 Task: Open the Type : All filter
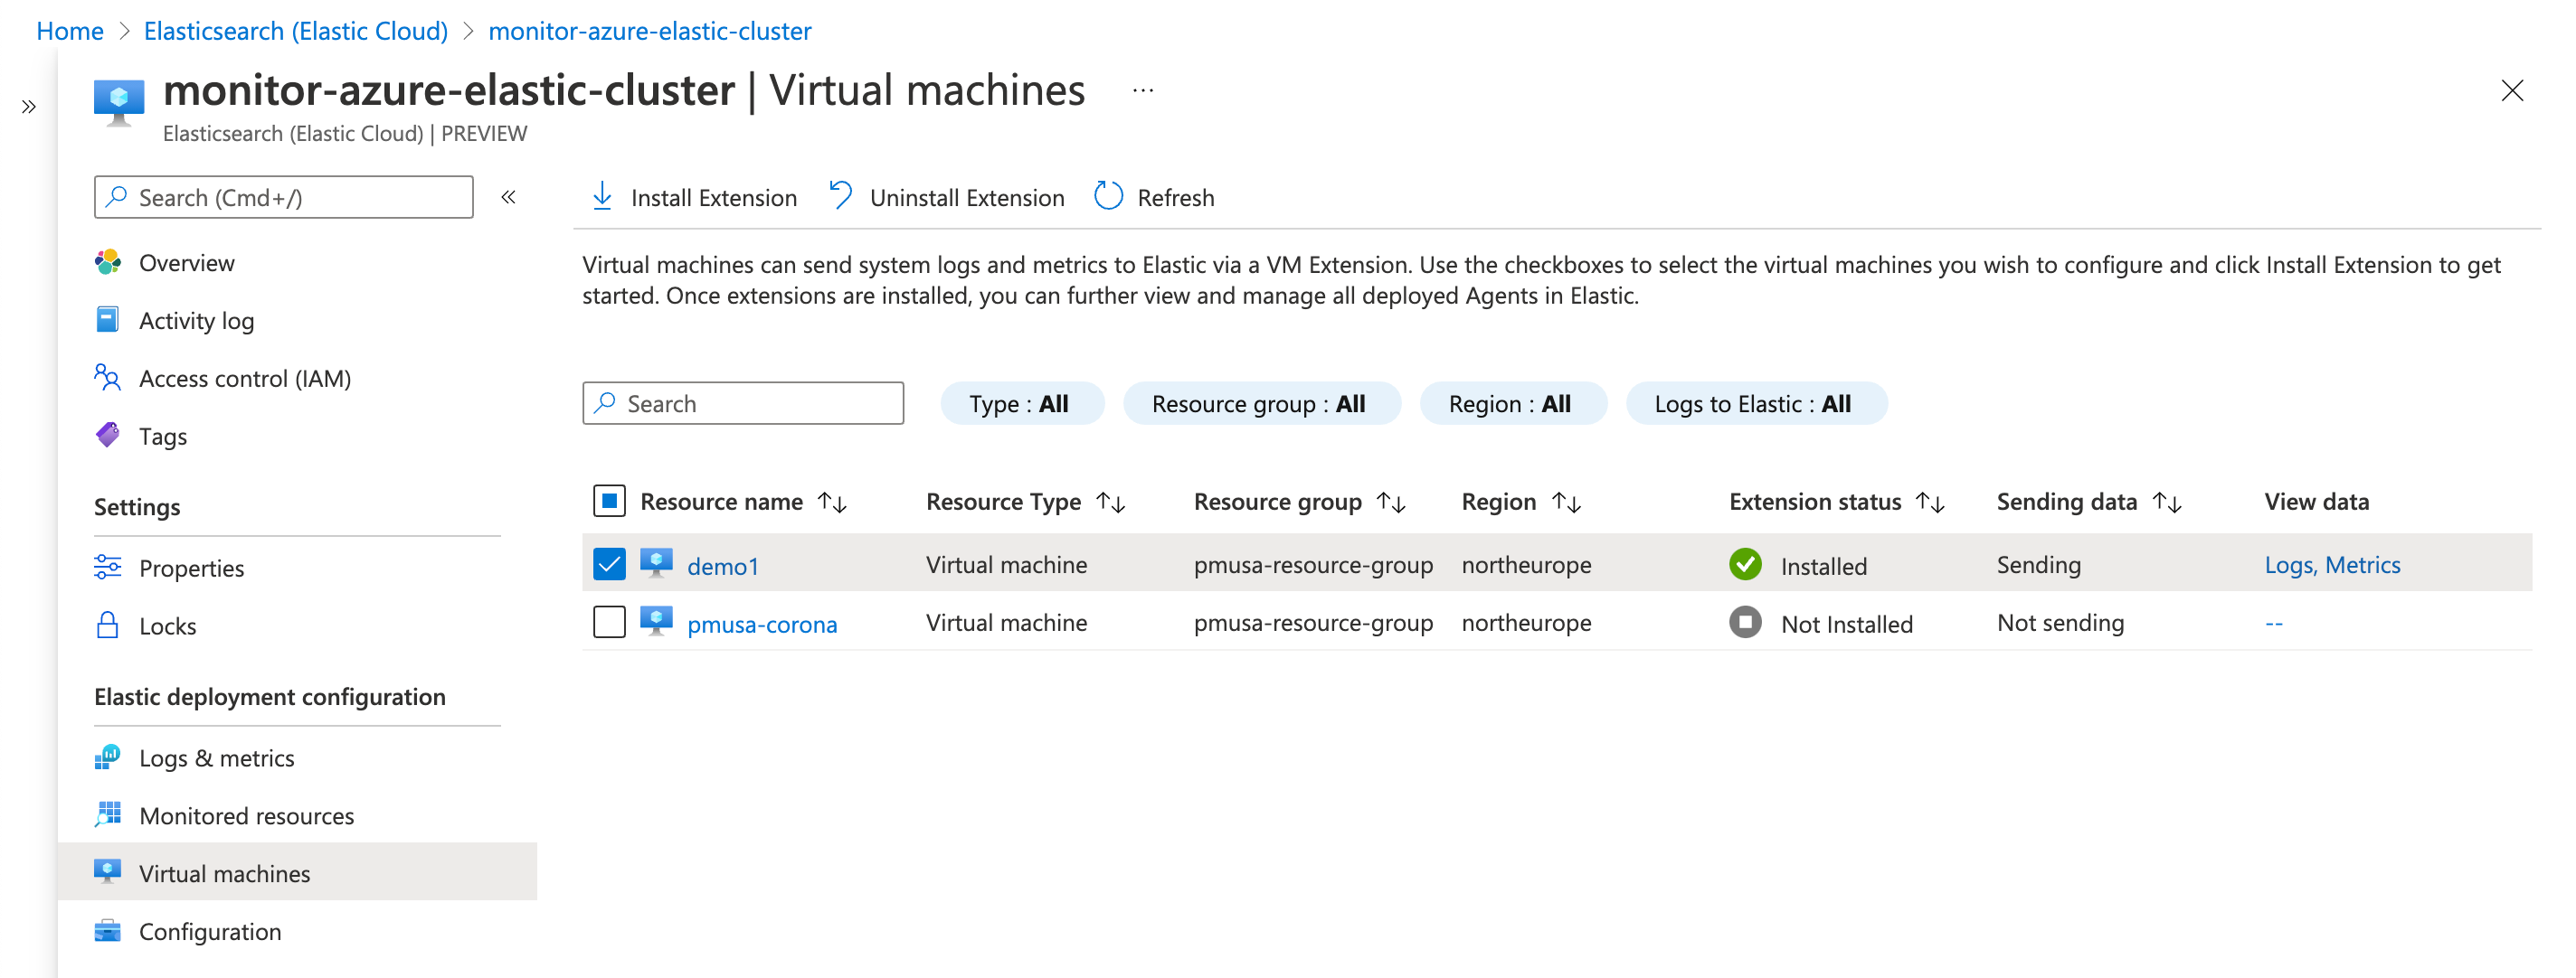coord(1021,402)
